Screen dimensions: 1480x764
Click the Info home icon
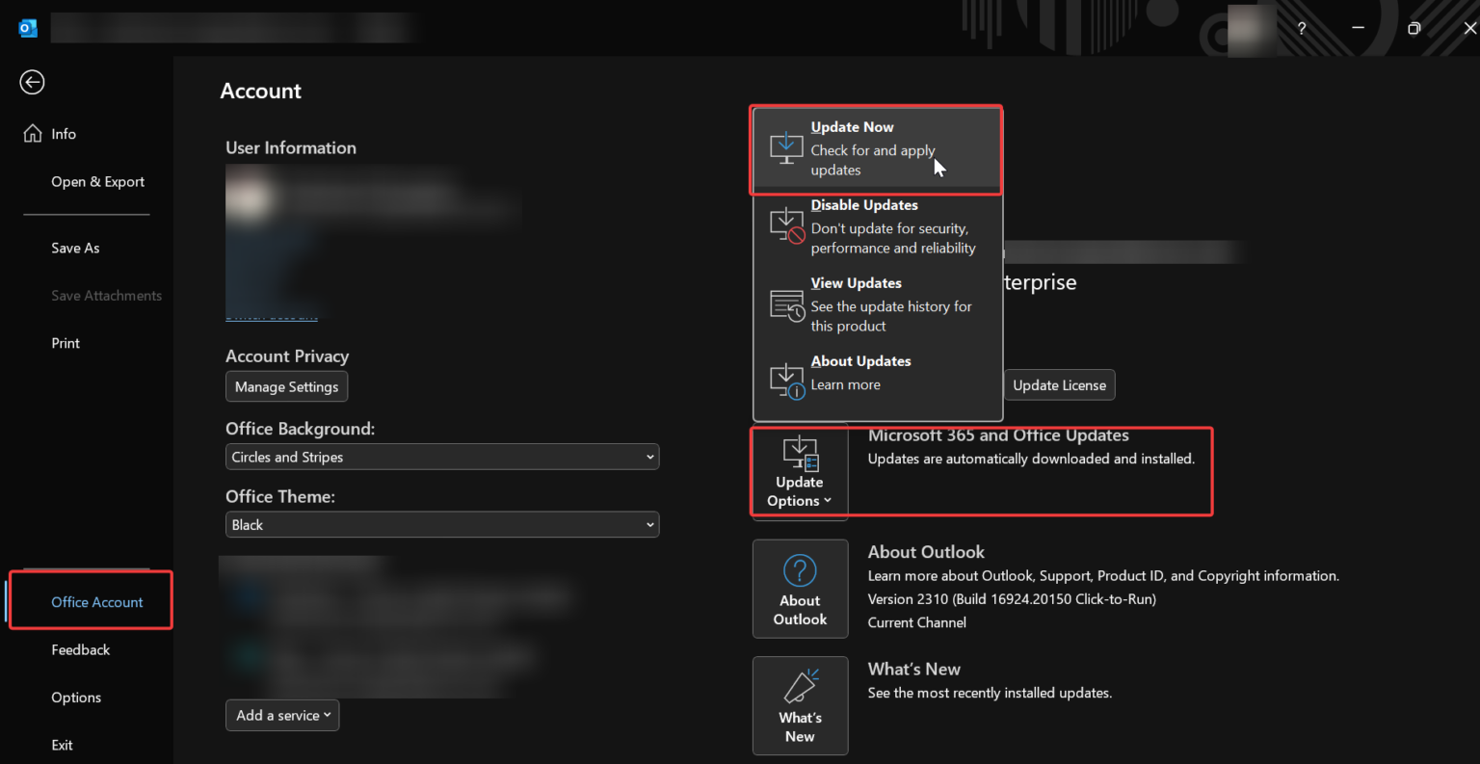32,133
